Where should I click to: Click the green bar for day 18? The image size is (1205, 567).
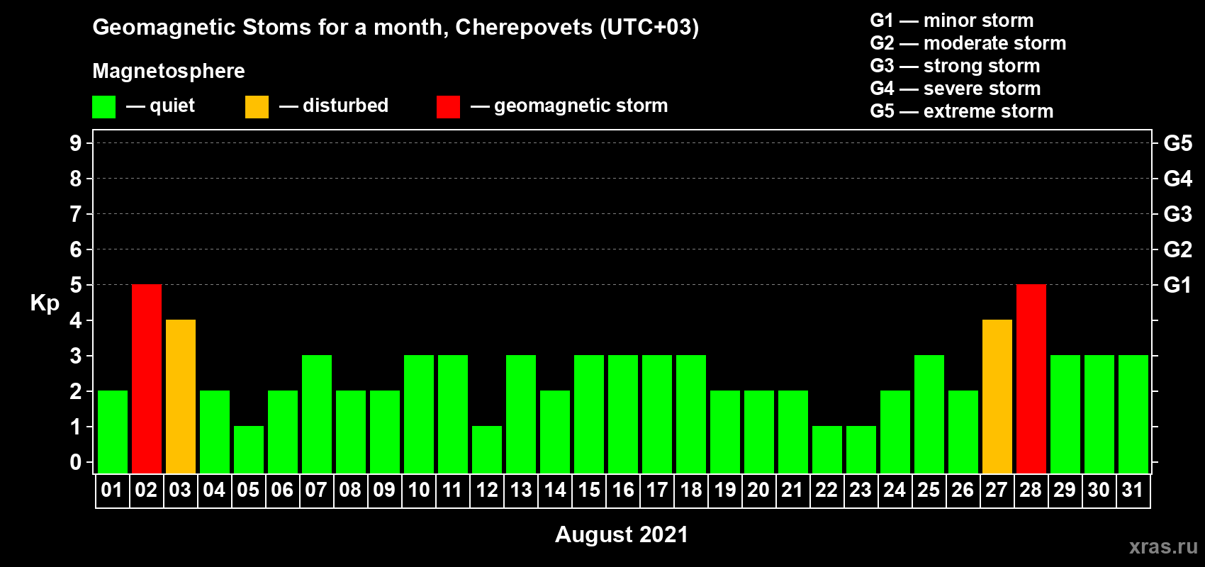coord(691,414)
